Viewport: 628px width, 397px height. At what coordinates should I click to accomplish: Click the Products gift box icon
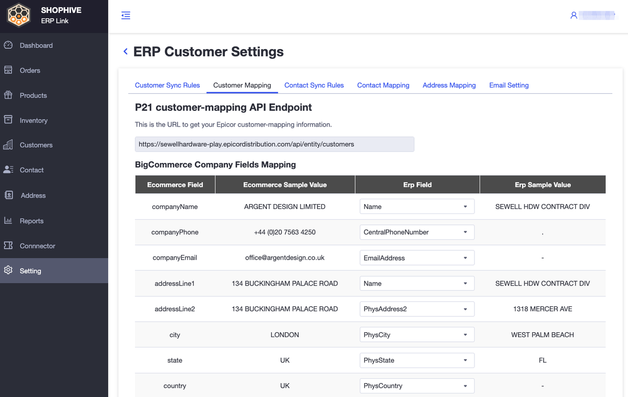(x=8, y=95)
